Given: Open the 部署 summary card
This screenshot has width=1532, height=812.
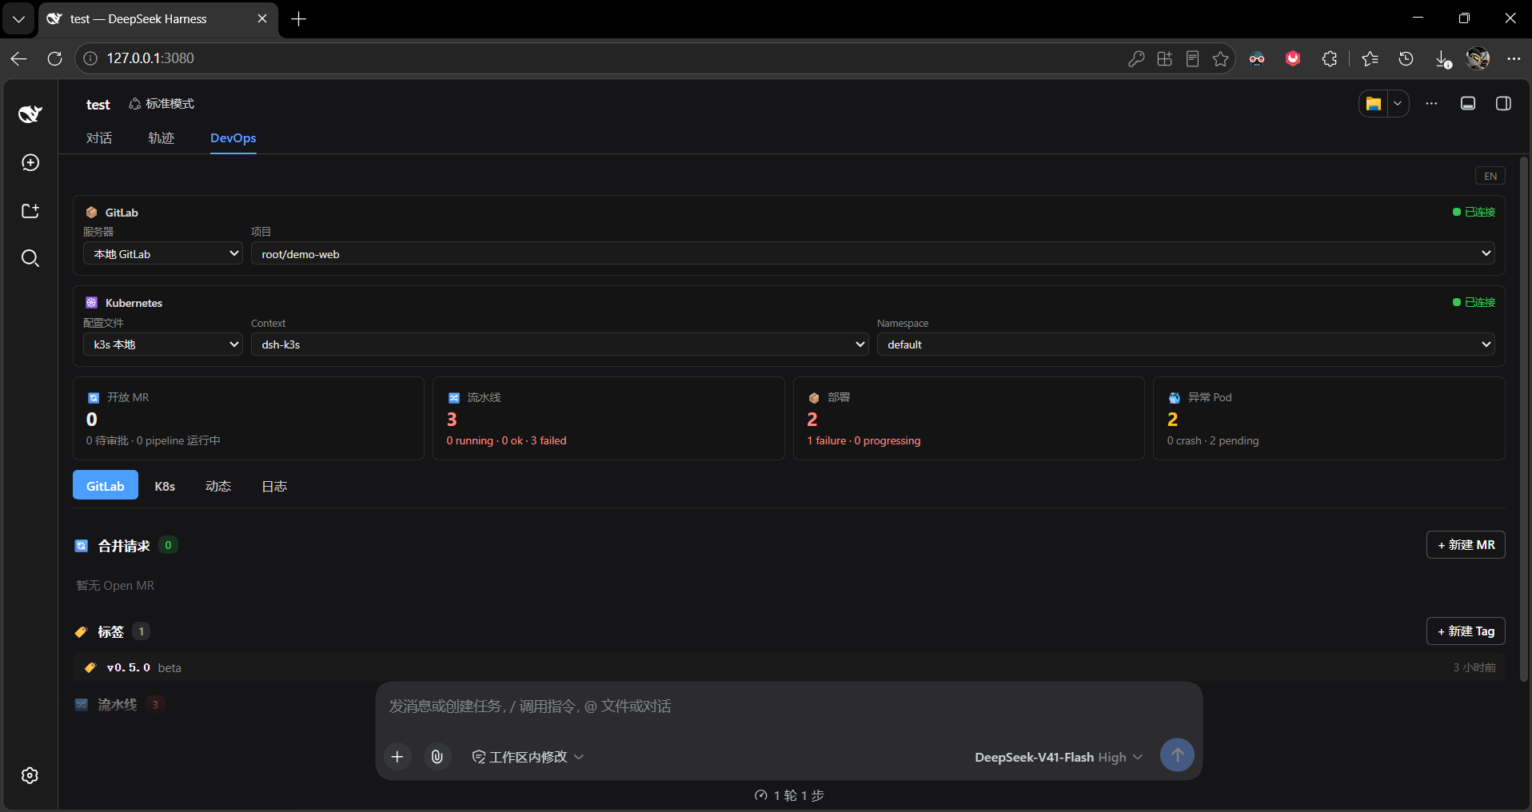Looking at the screenshot, I should click(969, 418).
